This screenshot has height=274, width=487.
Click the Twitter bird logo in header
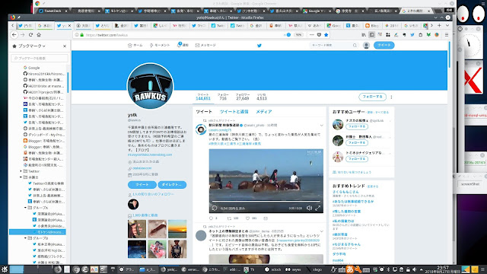[259, 46]
